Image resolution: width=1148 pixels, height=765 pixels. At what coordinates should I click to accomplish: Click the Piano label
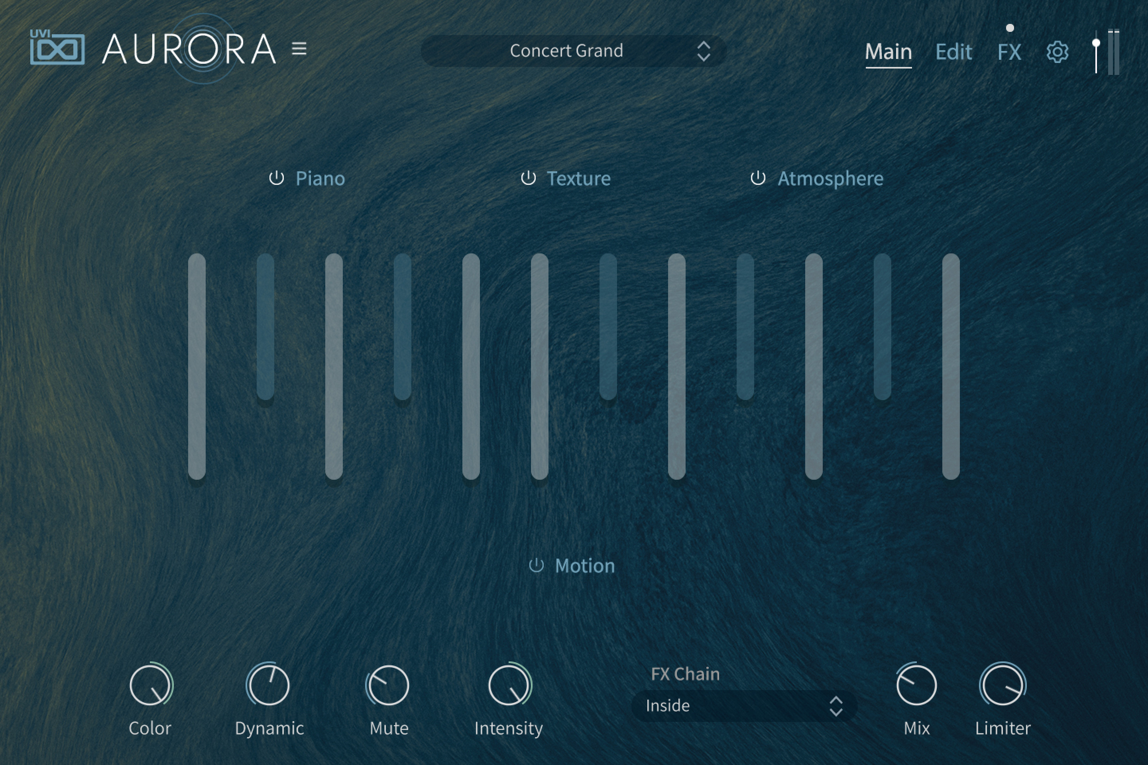[320, 178]
